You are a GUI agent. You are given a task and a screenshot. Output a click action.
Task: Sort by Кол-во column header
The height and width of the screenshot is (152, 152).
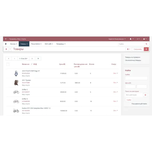(x=92, y=64)
